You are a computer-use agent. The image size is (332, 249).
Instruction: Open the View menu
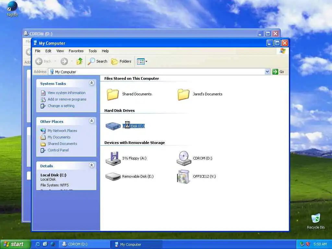point(60,51)
